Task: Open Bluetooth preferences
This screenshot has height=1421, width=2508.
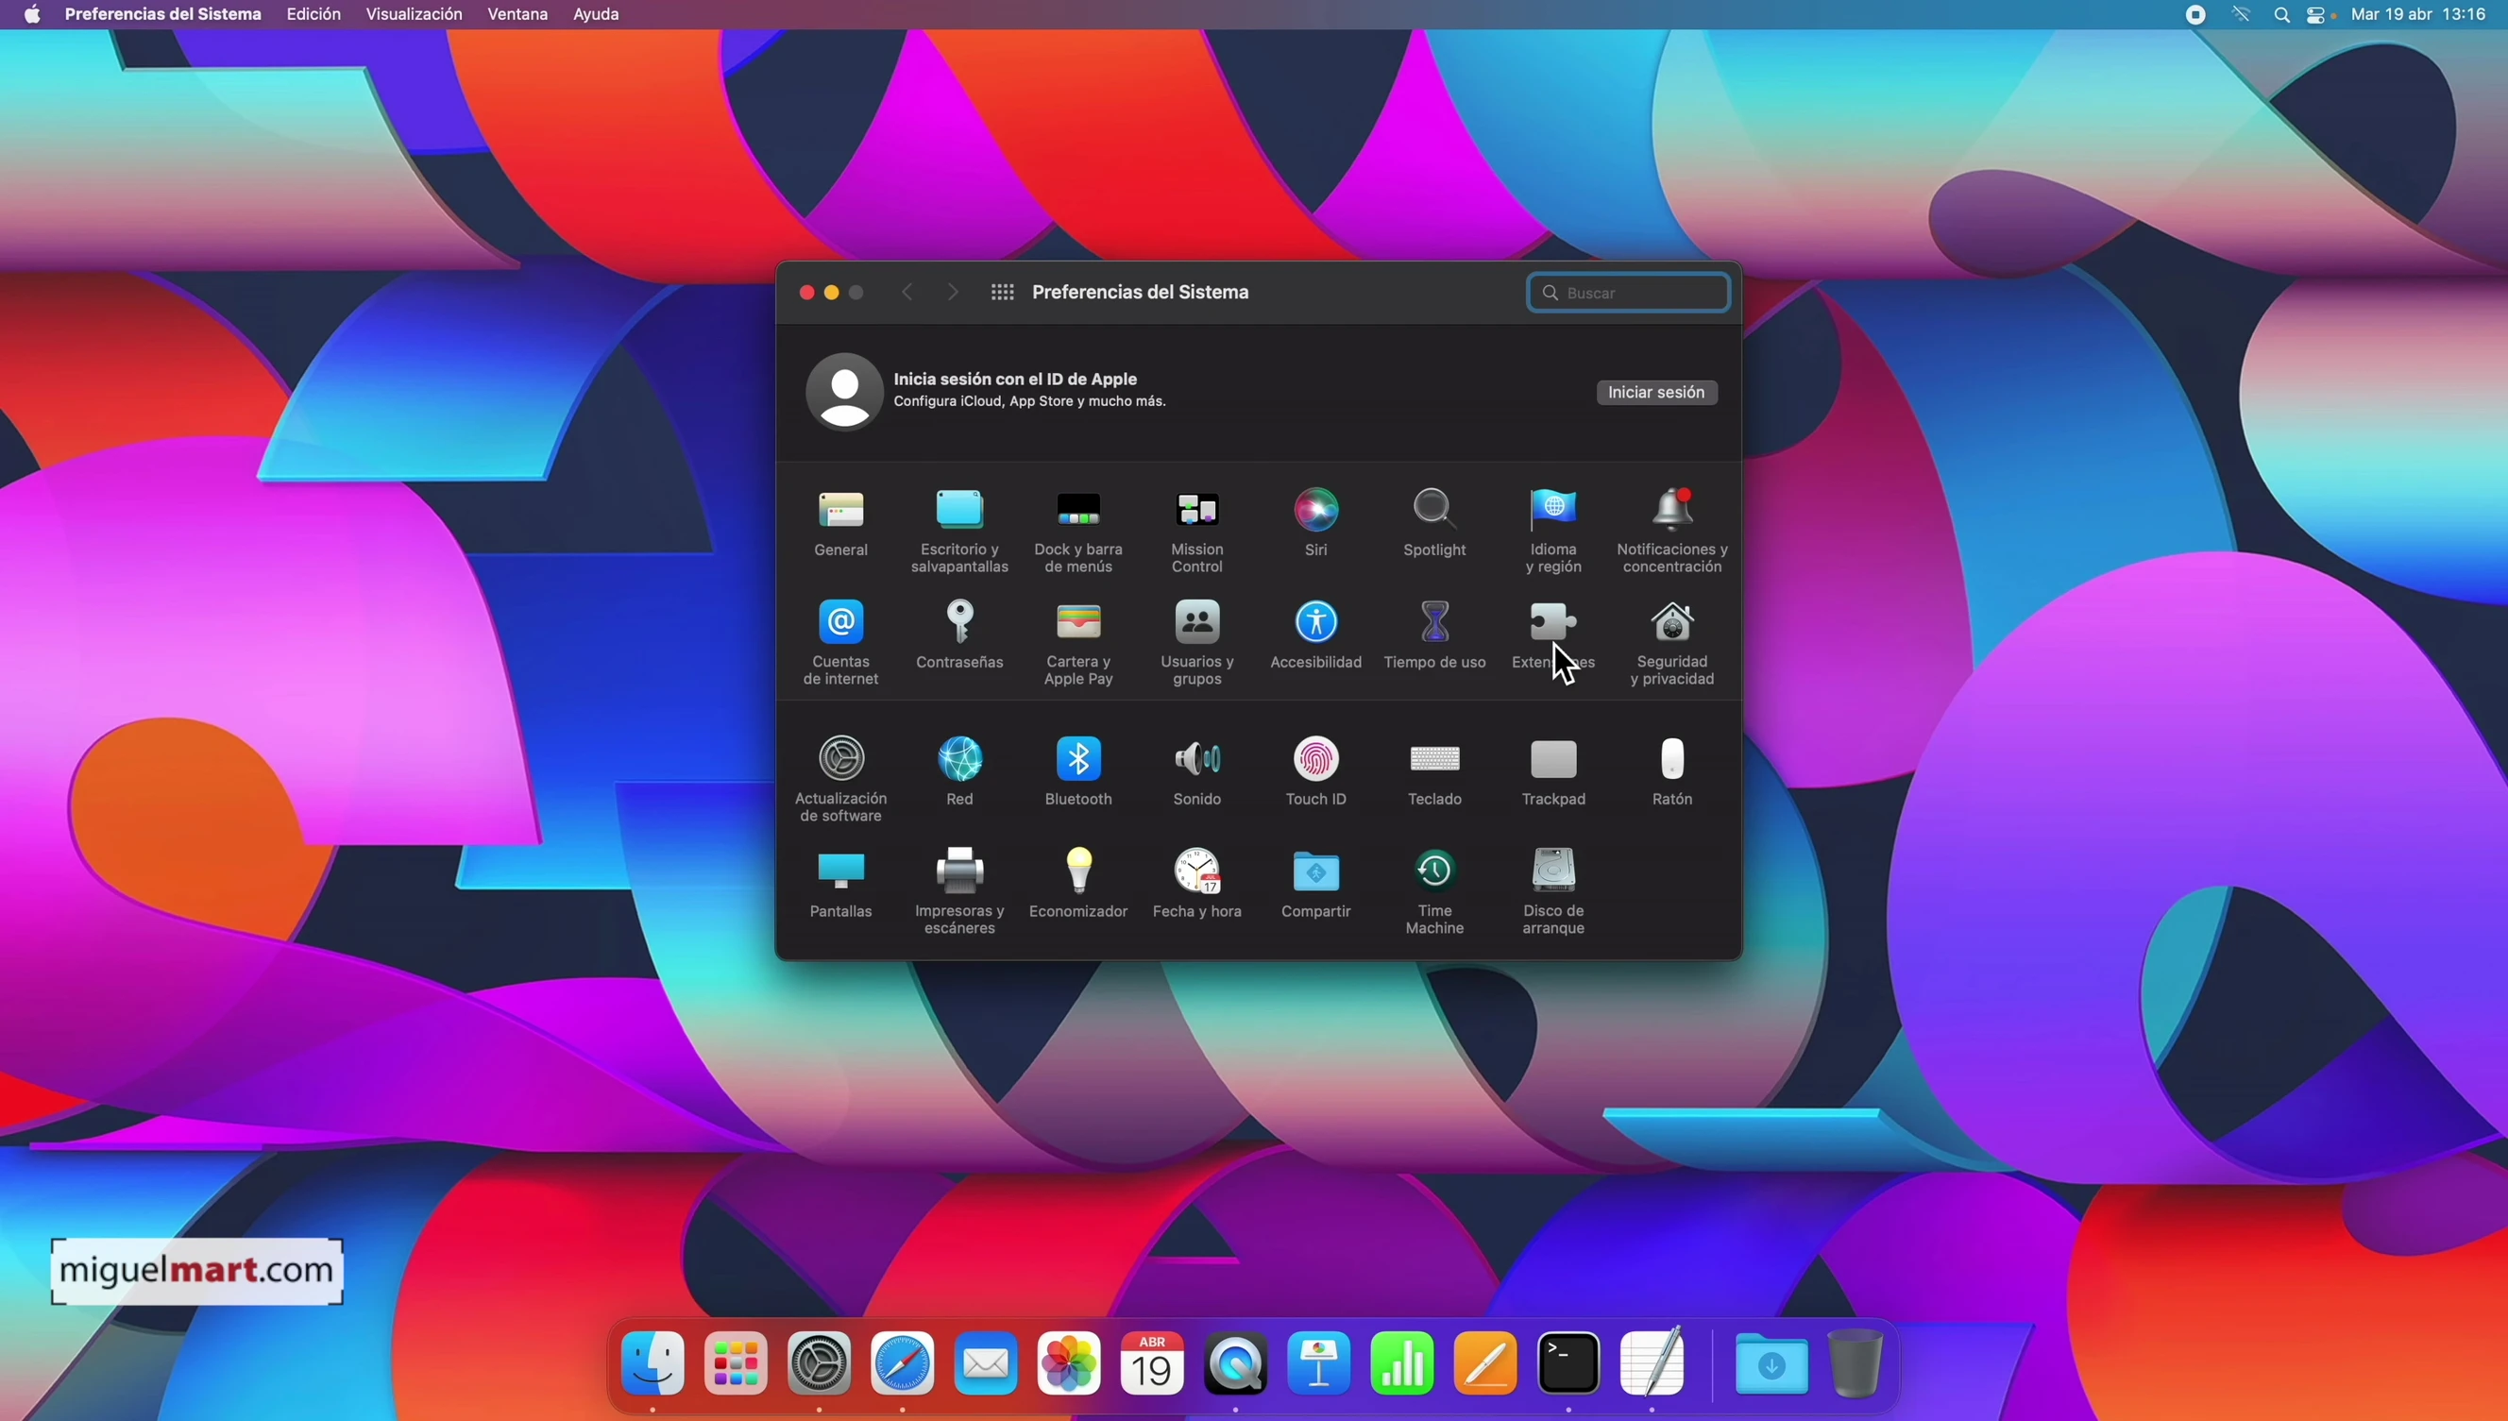Action: pyautogui.click(x=1078, y=772)
